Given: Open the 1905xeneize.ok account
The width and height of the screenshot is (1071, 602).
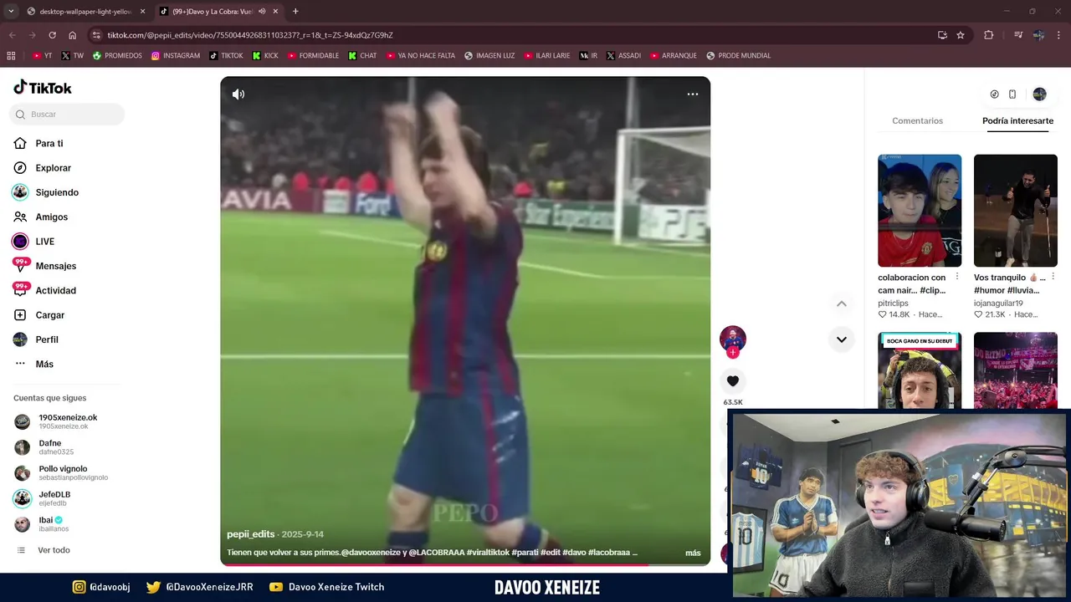Looking at the screenshot, I should coord(67,421).
